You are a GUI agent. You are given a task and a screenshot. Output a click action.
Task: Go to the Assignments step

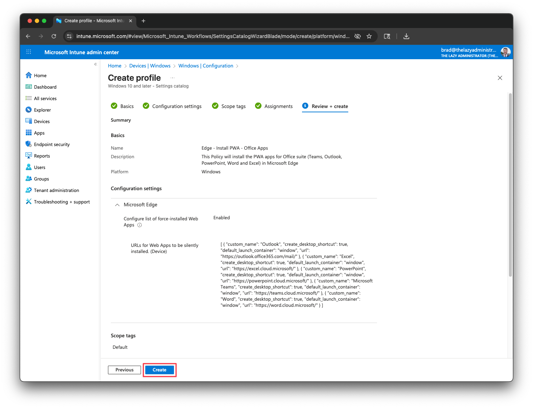(274, 106)
